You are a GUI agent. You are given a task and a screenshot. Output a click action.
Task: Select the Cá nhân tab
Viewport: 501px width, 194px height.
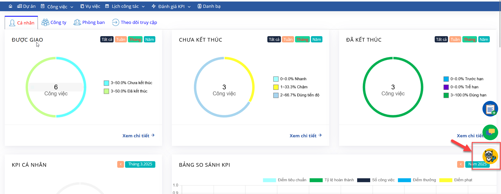pos(21,23)
